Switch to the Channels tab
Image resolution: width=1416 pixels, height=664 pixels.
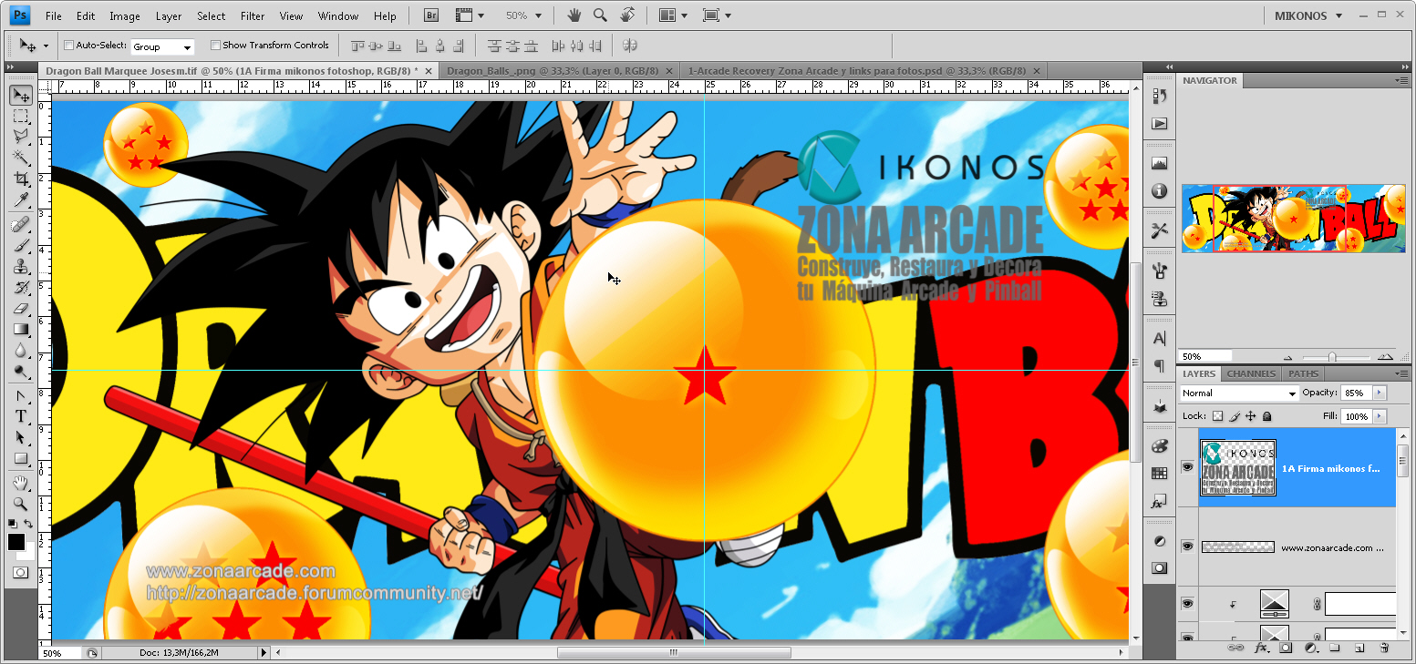pyautogui.click(x=1251, y=373)
